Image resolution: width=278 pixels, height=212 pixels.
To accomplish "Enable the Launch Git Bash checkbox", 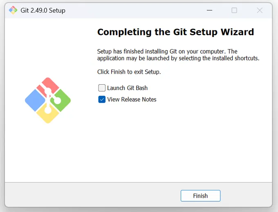I will 102,88.
